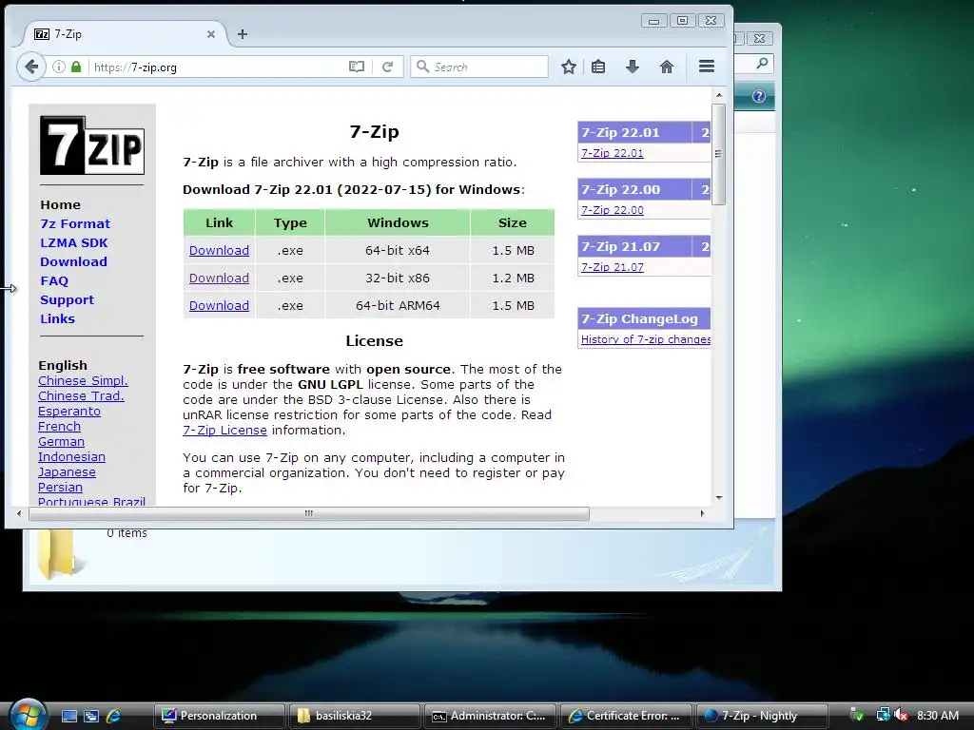Image resolution: width=974 pixels, height=730 pixels.
Task: Click muted volume icon in system tray
Action: pyautogui.click(x=901, y=715)
